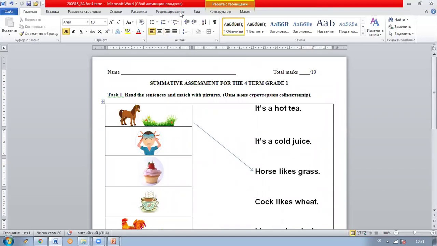Show paragraph marks with pilcrow icon
The height and width of the screenshot is (246, 437).
coord(214,22)
